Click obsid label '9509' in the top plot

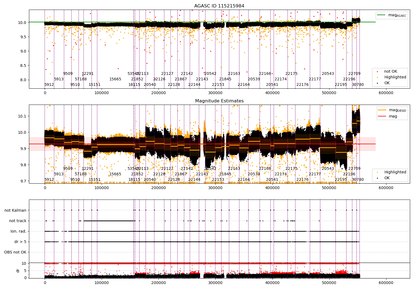[68, 74]
